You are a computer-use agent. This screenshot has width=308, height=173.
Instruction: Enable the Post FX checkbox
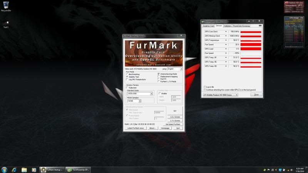click(159, 79)
